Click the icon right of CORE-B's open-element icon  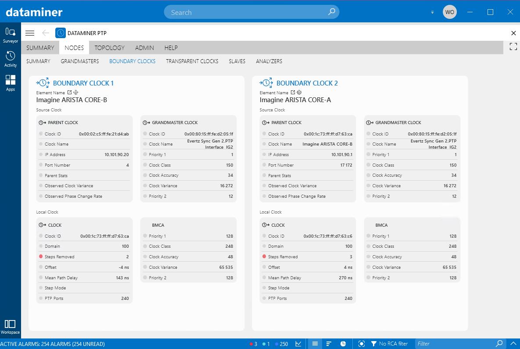point(75,93)
